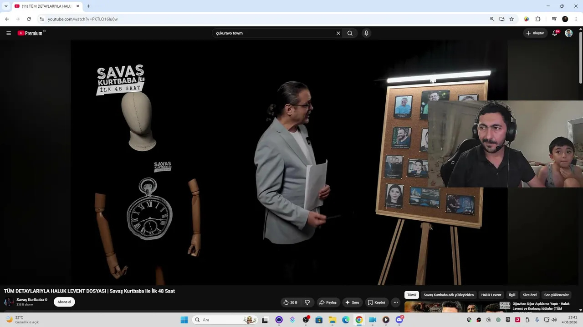
Task: Open Chrome zoom indicator in address bar
Action: [x=492, y=19]
